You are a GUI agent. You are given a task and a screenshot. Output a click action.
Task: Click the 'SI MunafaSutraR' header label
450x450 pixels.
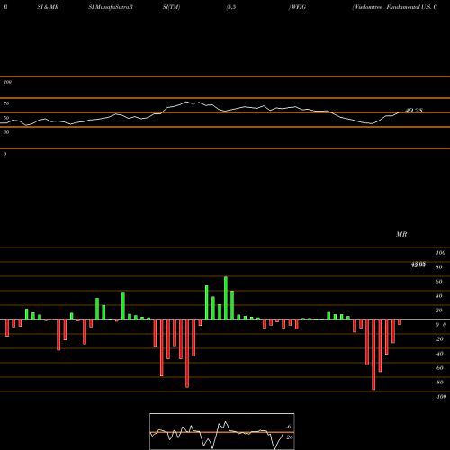tap(111, 7)
